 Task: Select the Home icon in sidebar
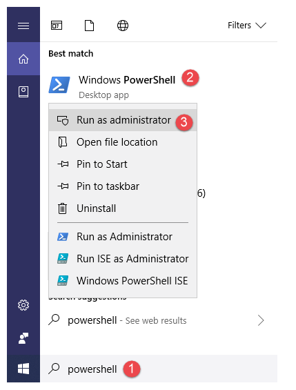pos(23,59)
